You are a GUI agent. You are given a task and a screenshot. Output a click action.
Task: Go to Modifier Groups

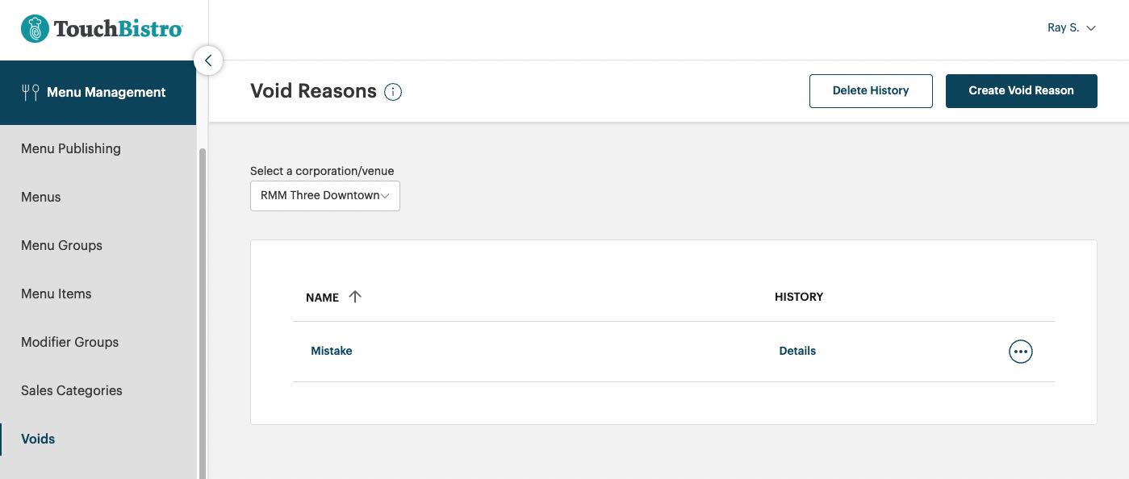coord(69,342)
